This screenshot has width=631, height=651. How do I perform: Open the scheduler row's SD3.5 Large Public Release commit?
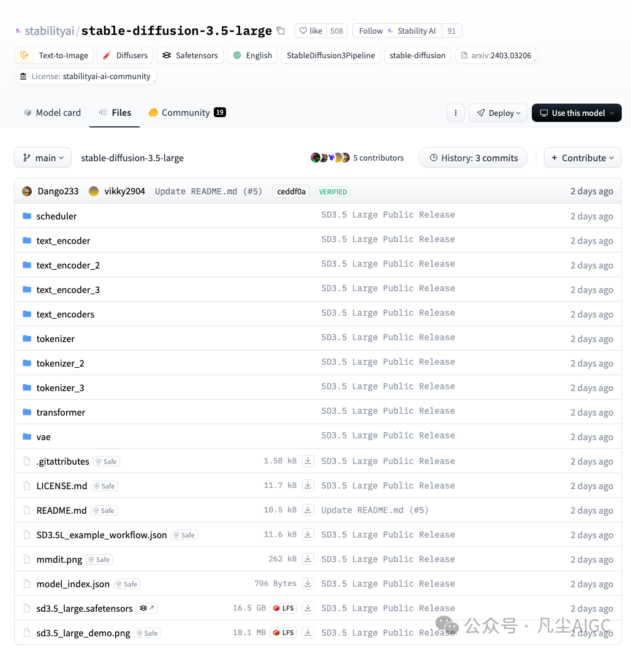[388, 215]
